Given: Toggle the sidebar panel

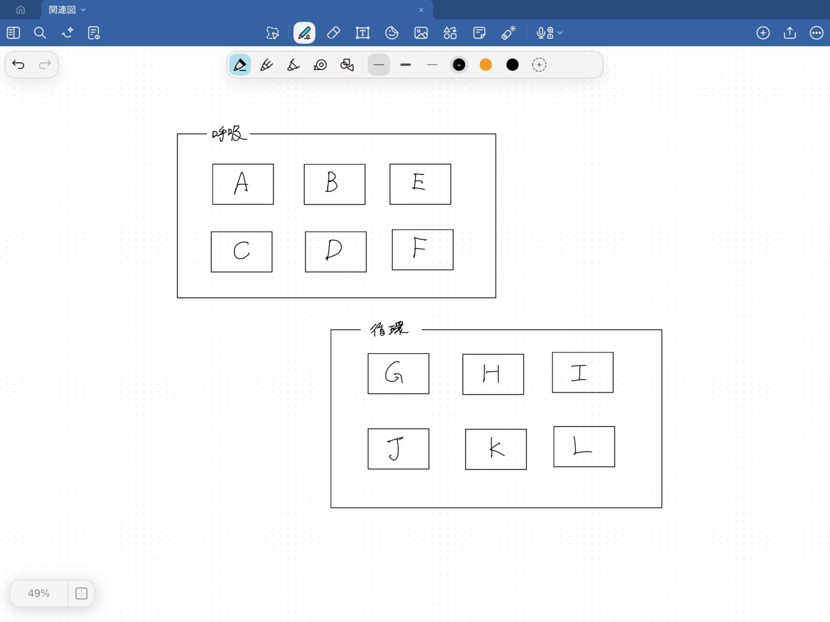Looking at the screenshot, I should click(x=13, y=33).
